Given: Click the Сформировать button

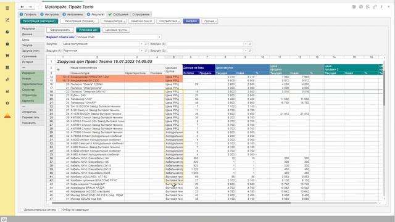Looking at the screenshot, I should [x=60, y=30].
